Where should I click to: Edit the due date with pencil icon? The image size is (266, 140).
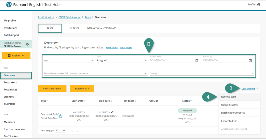click(112, 112)
